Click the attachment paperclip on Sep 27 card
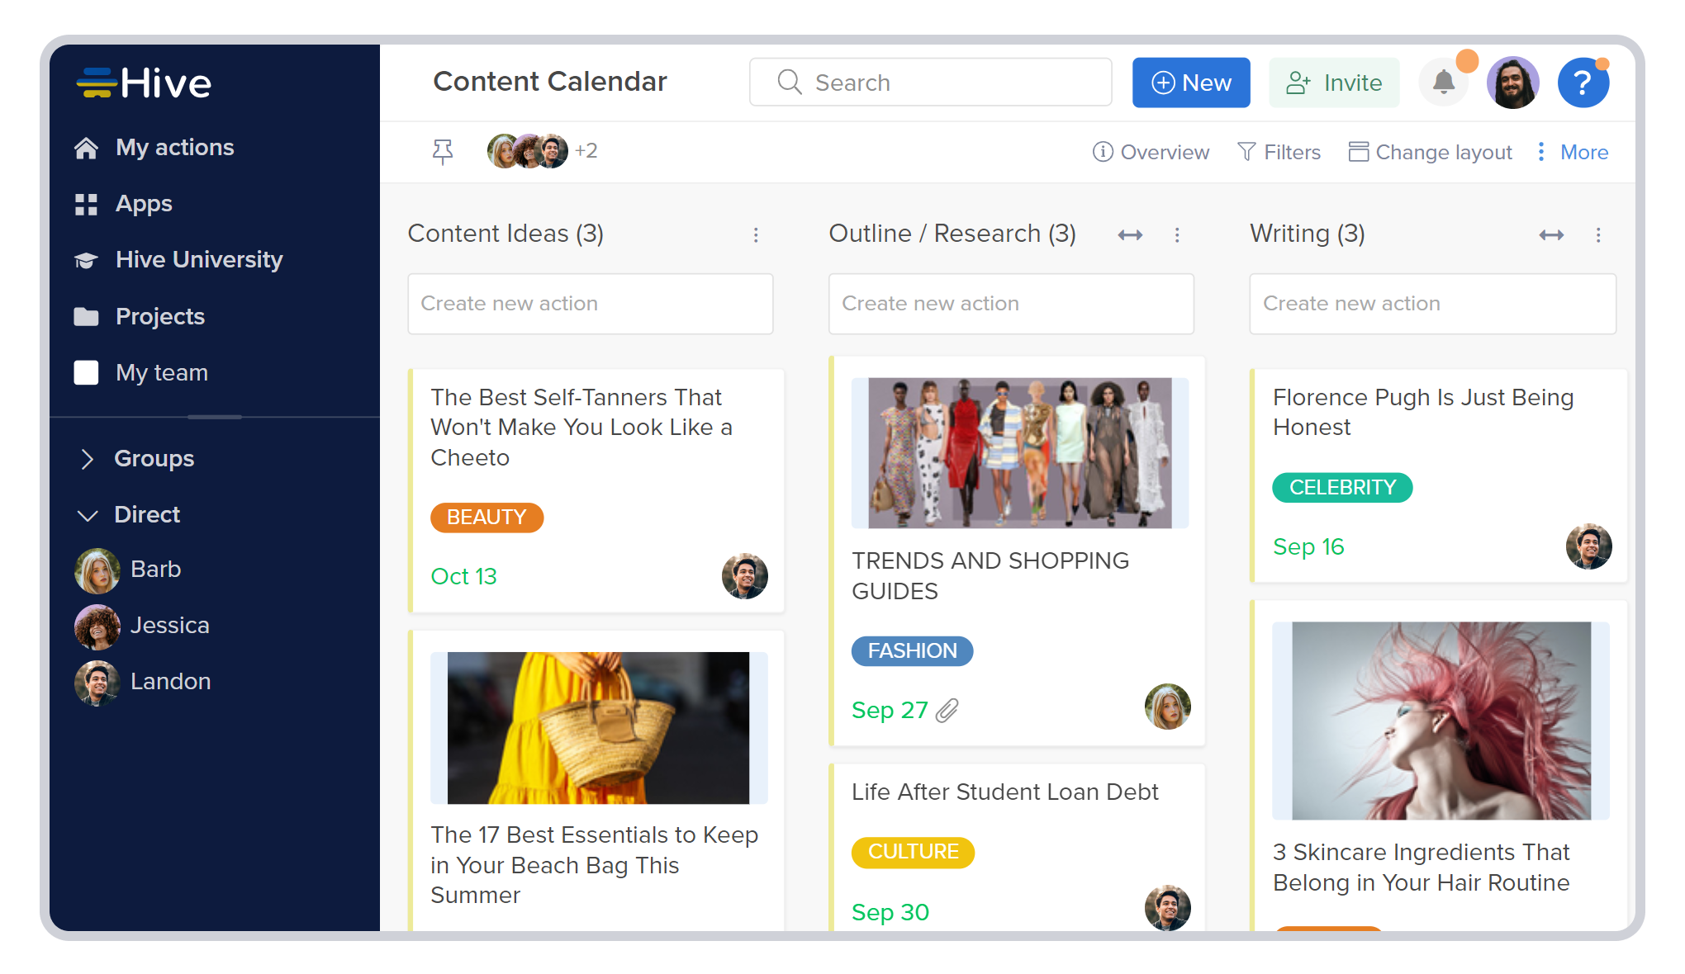This screenshot has height=974, width=1685. pos(947,710)
